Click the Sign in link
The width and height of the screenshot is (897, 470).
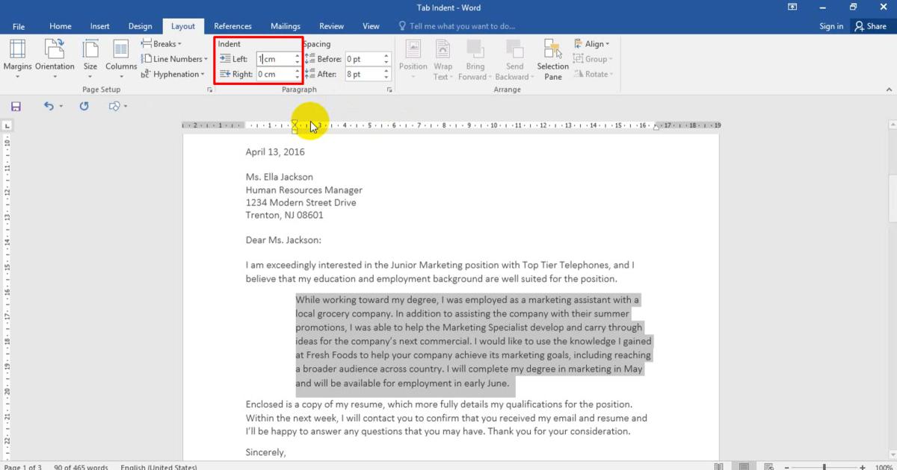pos(831,26)
